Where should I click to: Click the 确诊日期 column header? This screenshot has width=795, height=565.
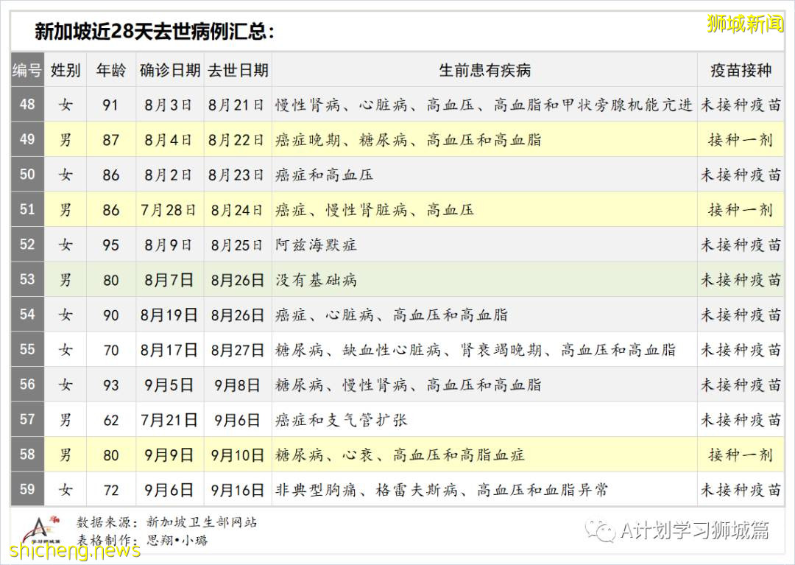tap(169, 71)
